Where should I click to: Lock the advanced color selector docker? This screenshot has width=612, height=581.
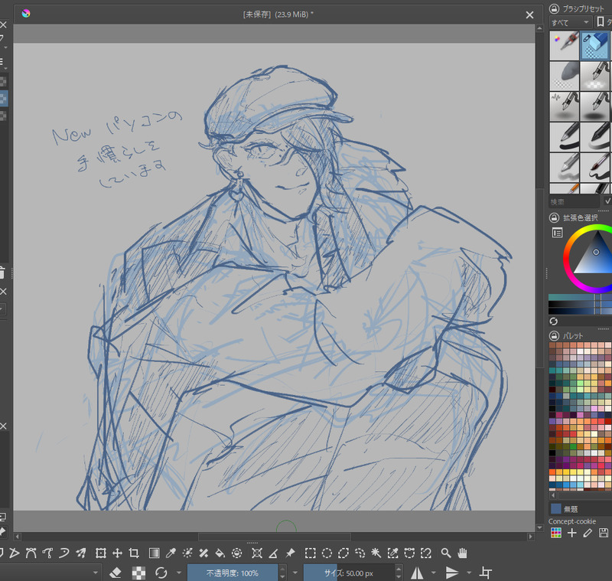coord(554,217)
